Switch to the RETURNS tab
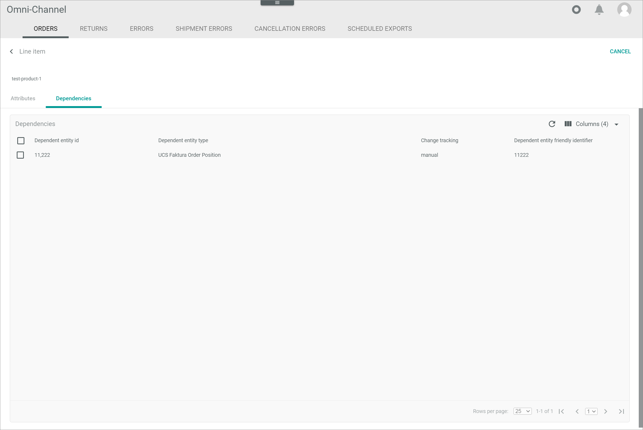Viewport: 643px width, 430px height. [x=93, y=29]
